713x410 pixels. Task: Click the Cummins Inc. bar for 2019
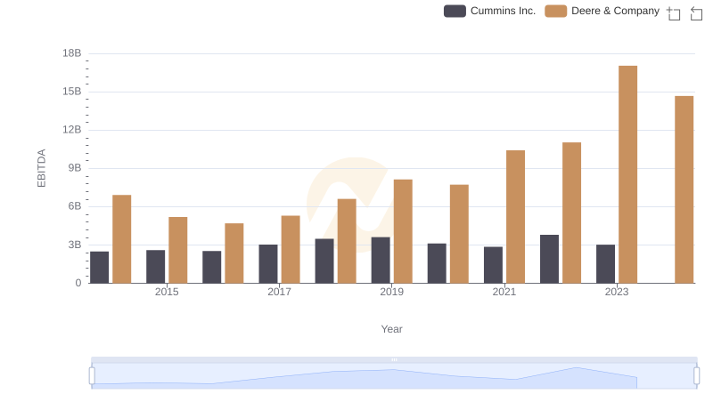[x=381, y=261]
